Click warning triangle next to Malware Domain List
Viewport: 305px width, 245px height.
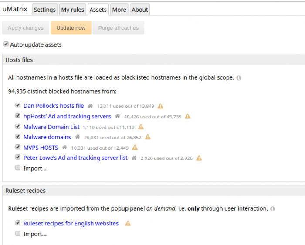click(141, 127)
